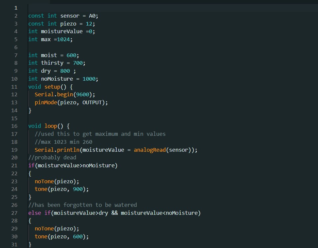Click the closing brace on line 14
318x248 pixels.
(x=30, y=111)
